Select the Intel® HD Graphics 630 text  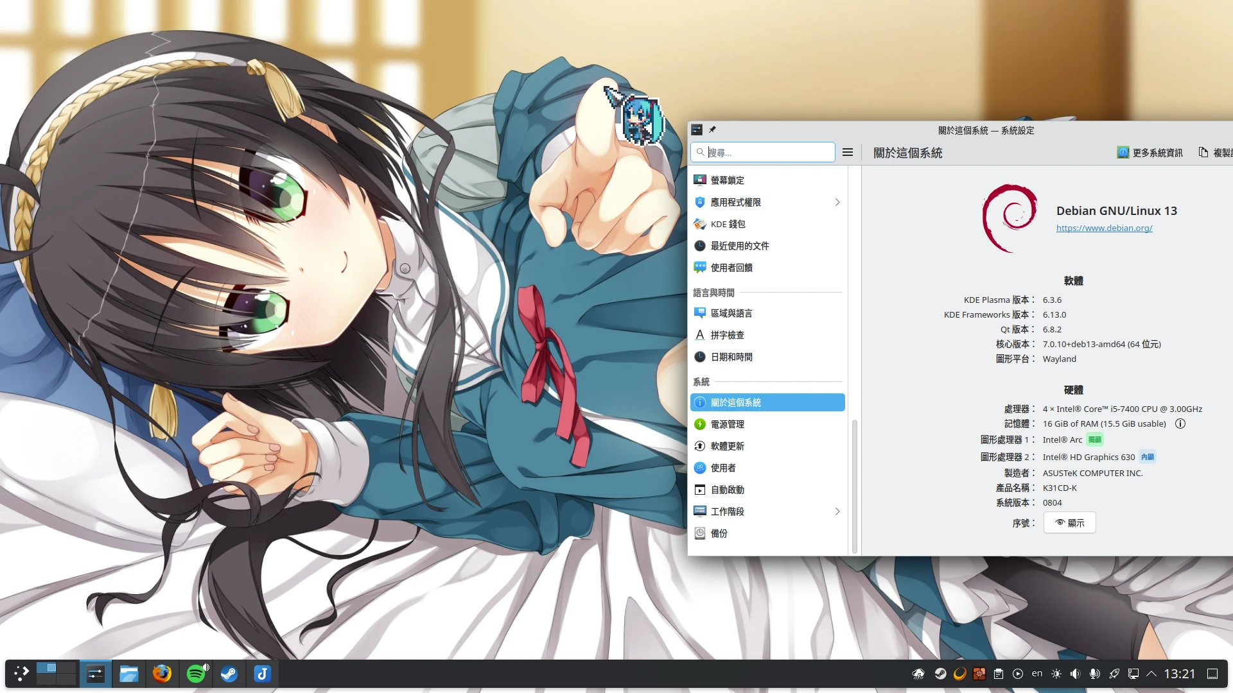click(x=1089, y=457)
